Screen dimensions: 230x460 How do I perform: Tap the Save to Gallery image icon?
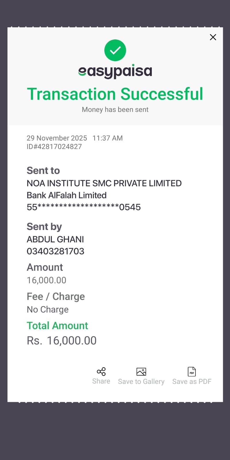coord(141,372)
